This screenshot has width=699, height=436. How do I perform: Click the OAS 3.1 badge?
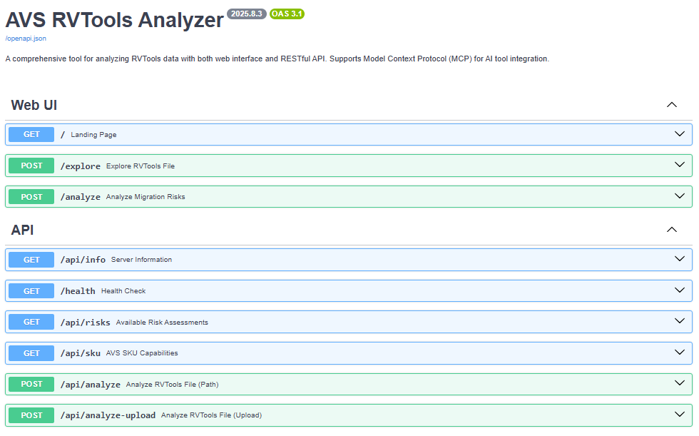(x=287, y=14)
